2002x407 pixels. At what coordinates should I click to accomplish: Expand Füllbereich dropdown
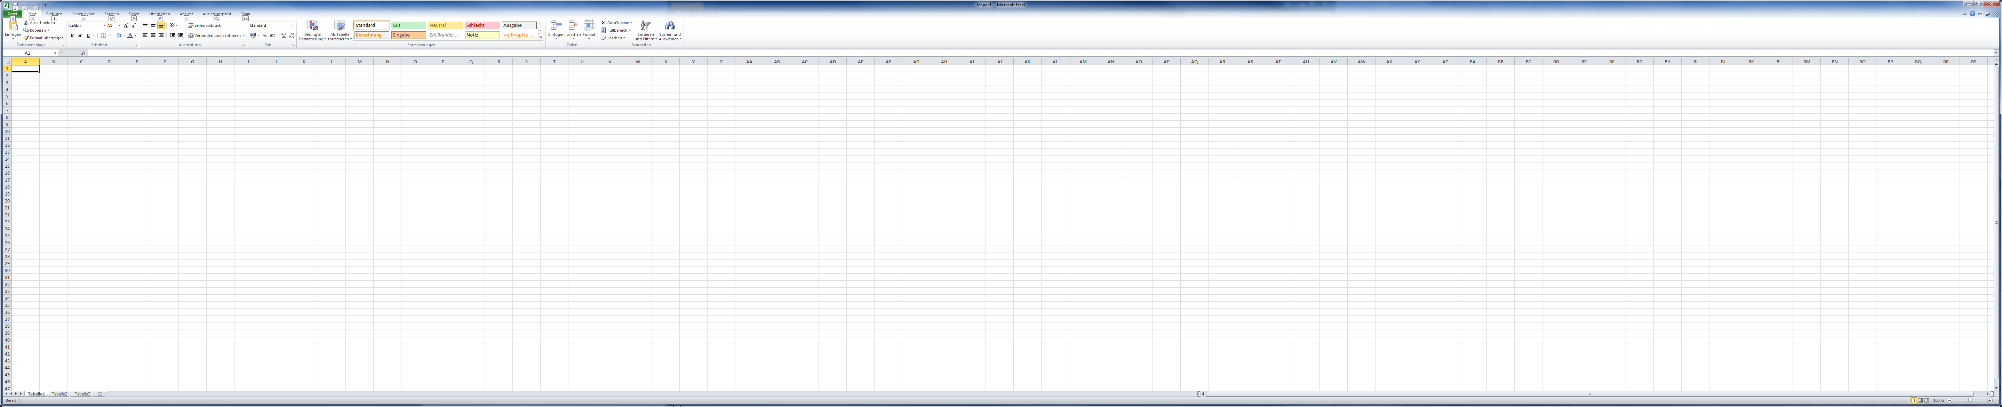[x=630, y=30]
